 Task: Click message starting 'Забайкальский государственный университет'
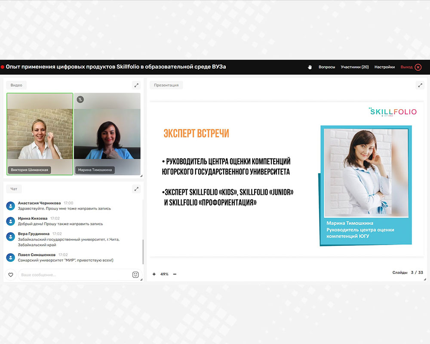click(x=69, y=242)
